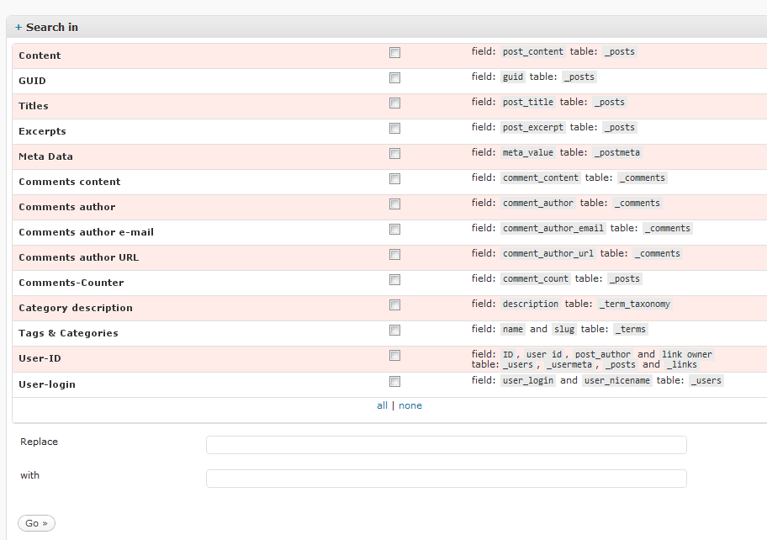The image size is (767, 540).
Task: Tick the Comments author URL checkbox
Action: click(x=394, y=254)
